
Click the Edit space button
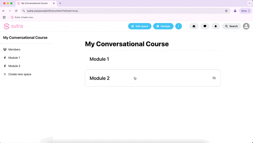(x=139, y=26)
